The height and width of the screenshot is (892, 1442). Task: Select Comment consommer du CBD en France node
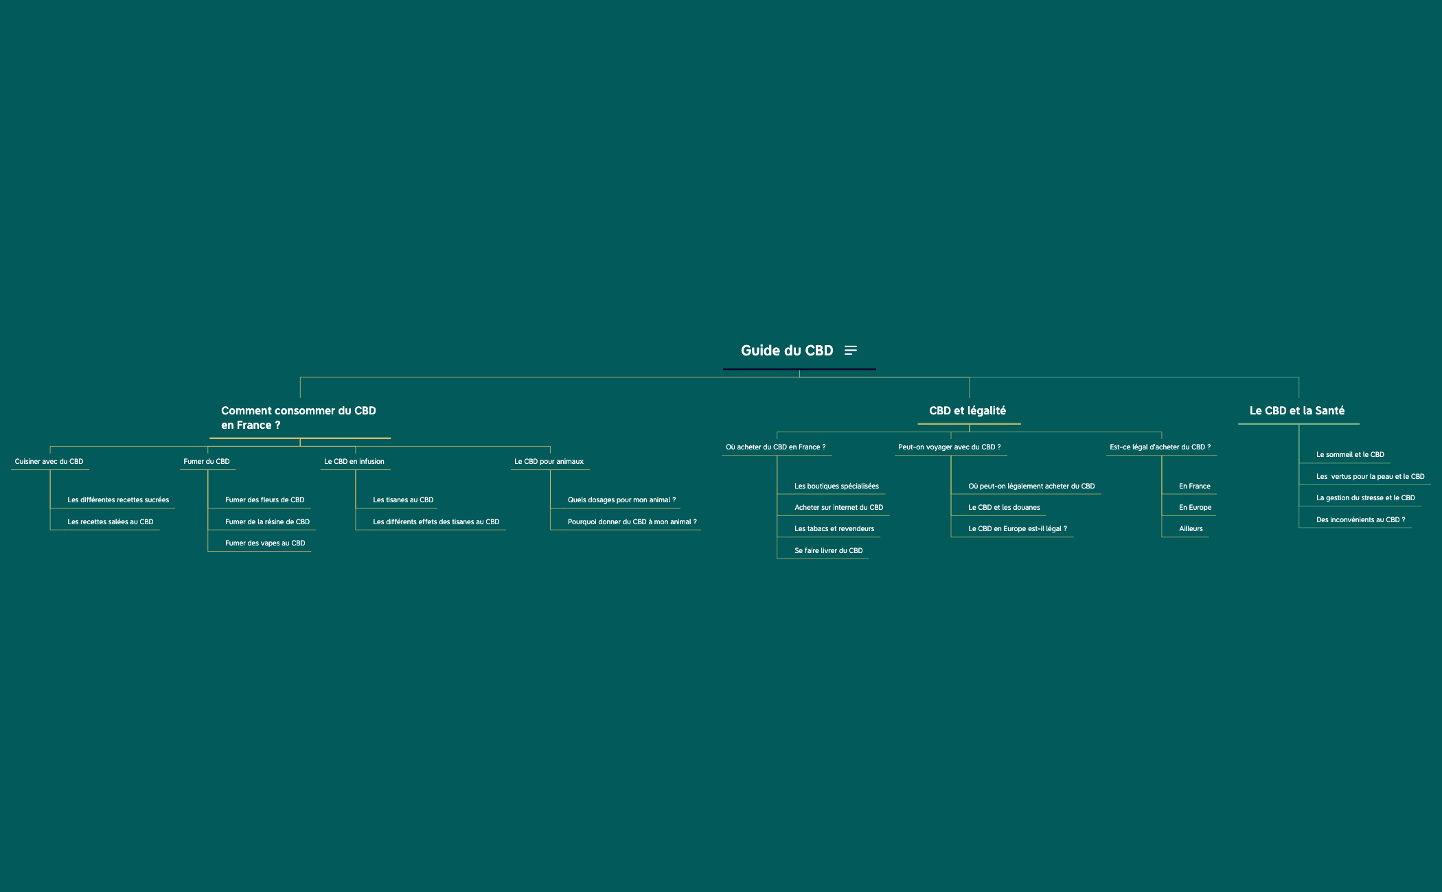(298, 417)
